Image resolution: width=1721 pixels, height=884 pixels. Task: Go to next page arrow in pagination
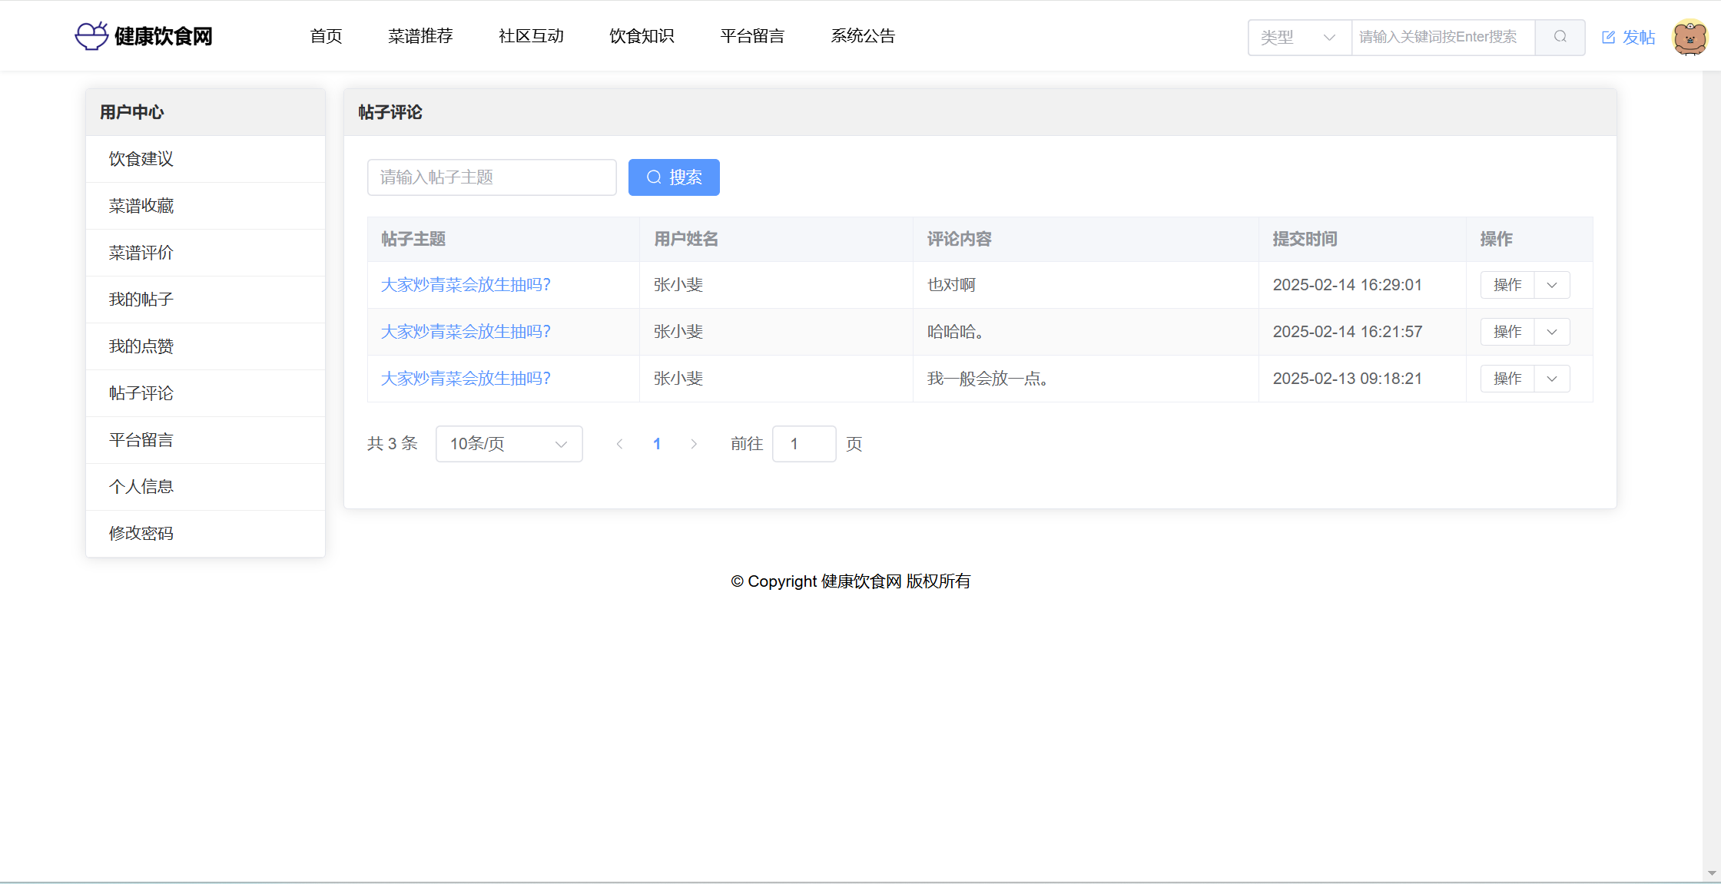point(694,444)
